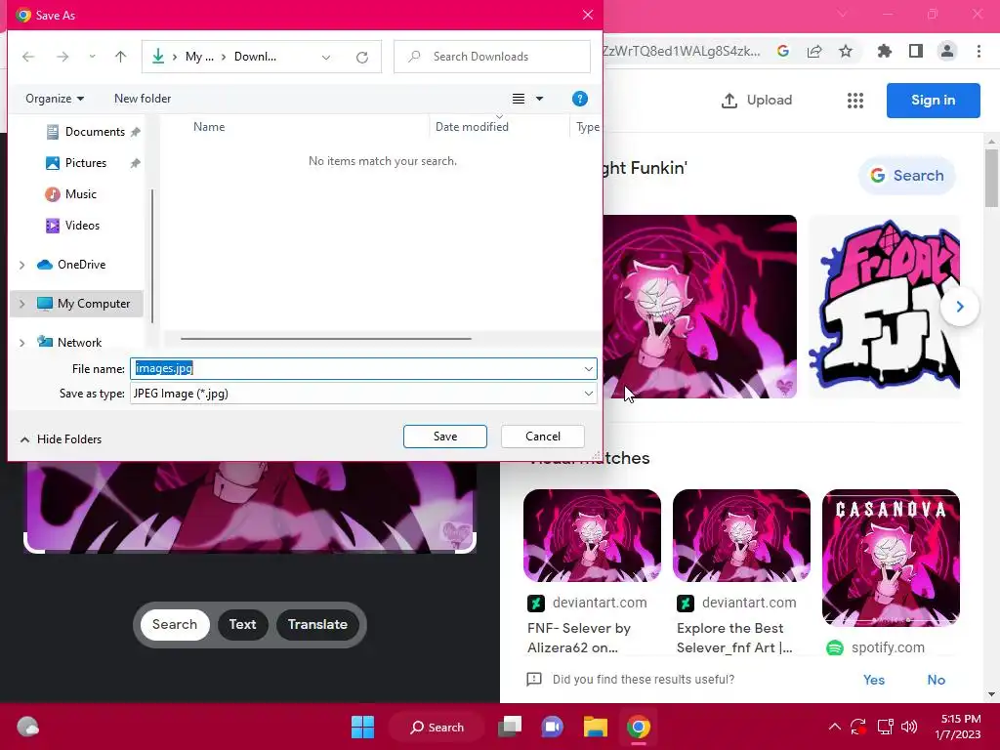Click taskbar Search box
The height and width of the screenshot is (750, 1000).
(437, 727)
